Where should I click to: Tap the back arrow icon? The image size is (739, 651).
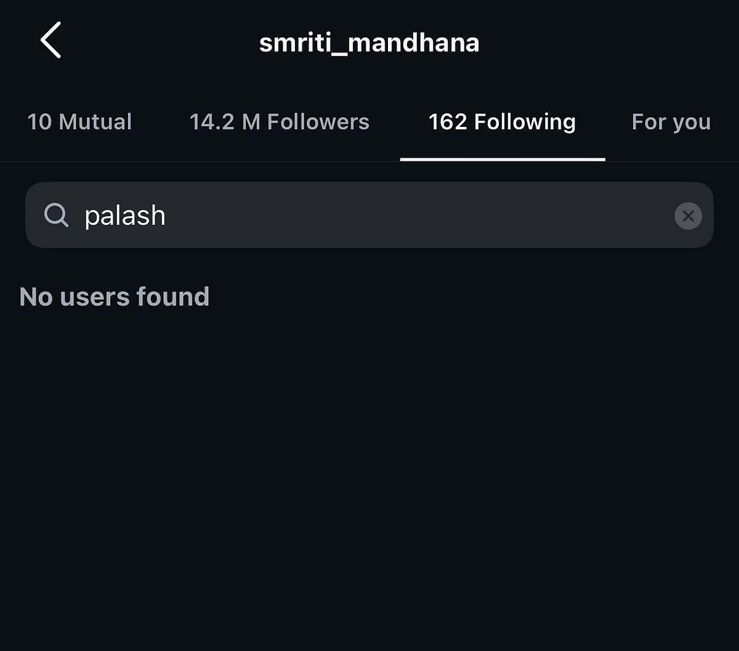50,41
